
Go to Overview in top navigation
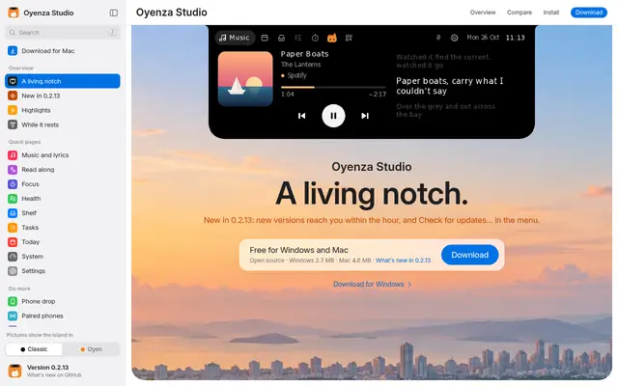pos(483,13)
